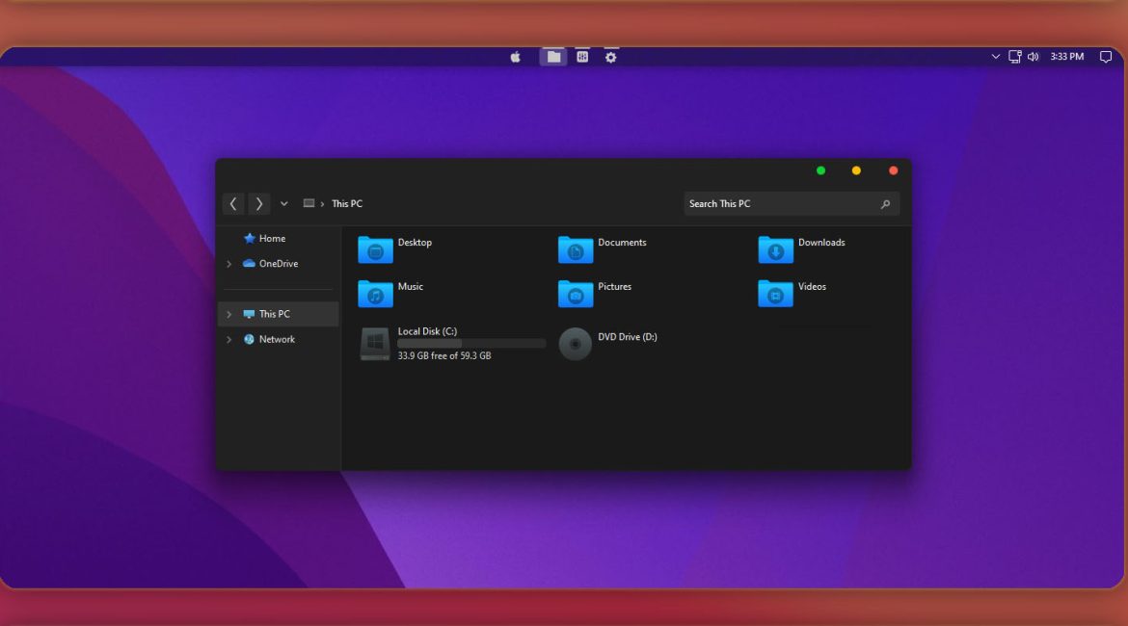The image size is (1128, 626).
Task: Open the recent locations dropdown arrow
Action: click(283, 204)
